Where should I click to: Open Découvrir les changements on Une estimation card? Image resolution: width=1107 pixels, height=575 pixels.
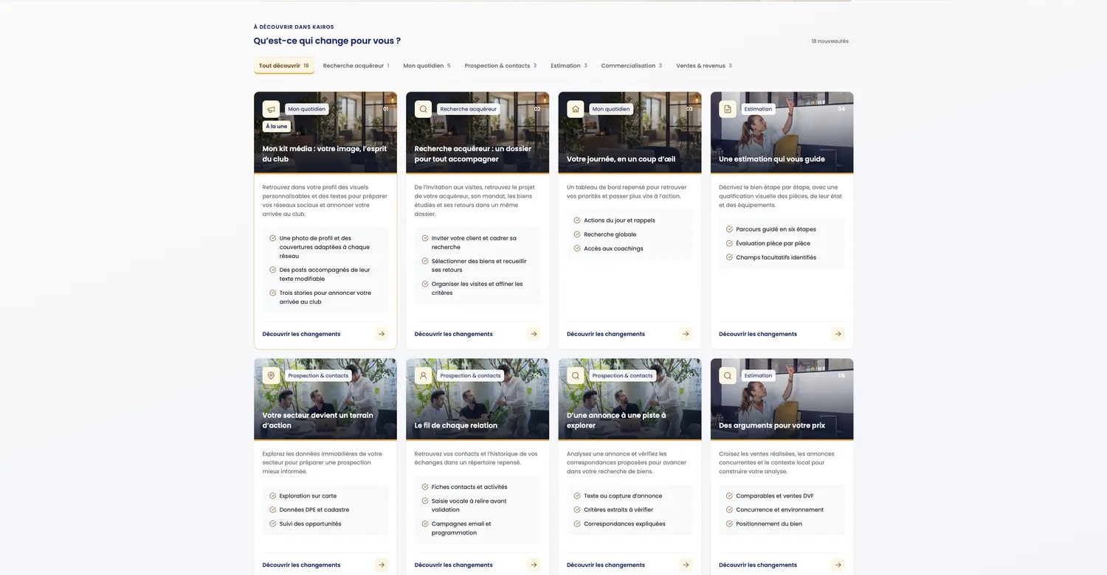pyautogui.click(x=758, y=334)
